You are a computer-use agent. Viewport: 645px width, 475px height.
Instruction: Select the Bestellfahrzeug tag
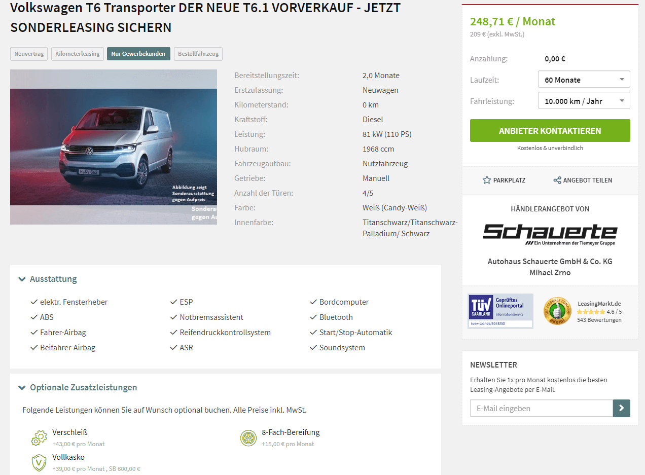click(x=198, y=54)
